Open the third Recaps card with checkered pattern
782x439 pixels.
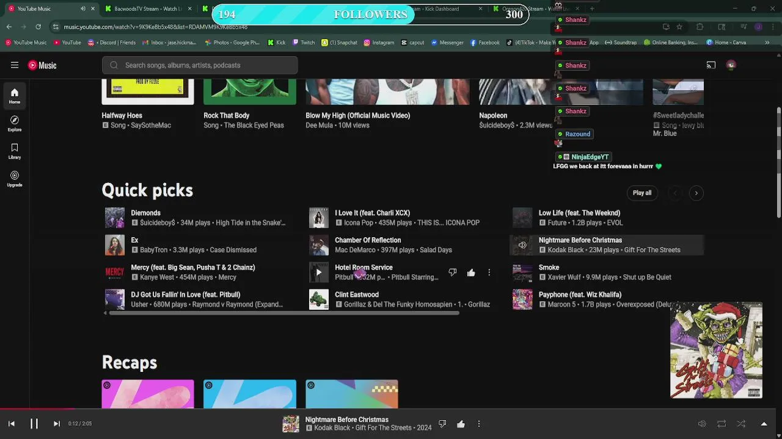(351, 394)
